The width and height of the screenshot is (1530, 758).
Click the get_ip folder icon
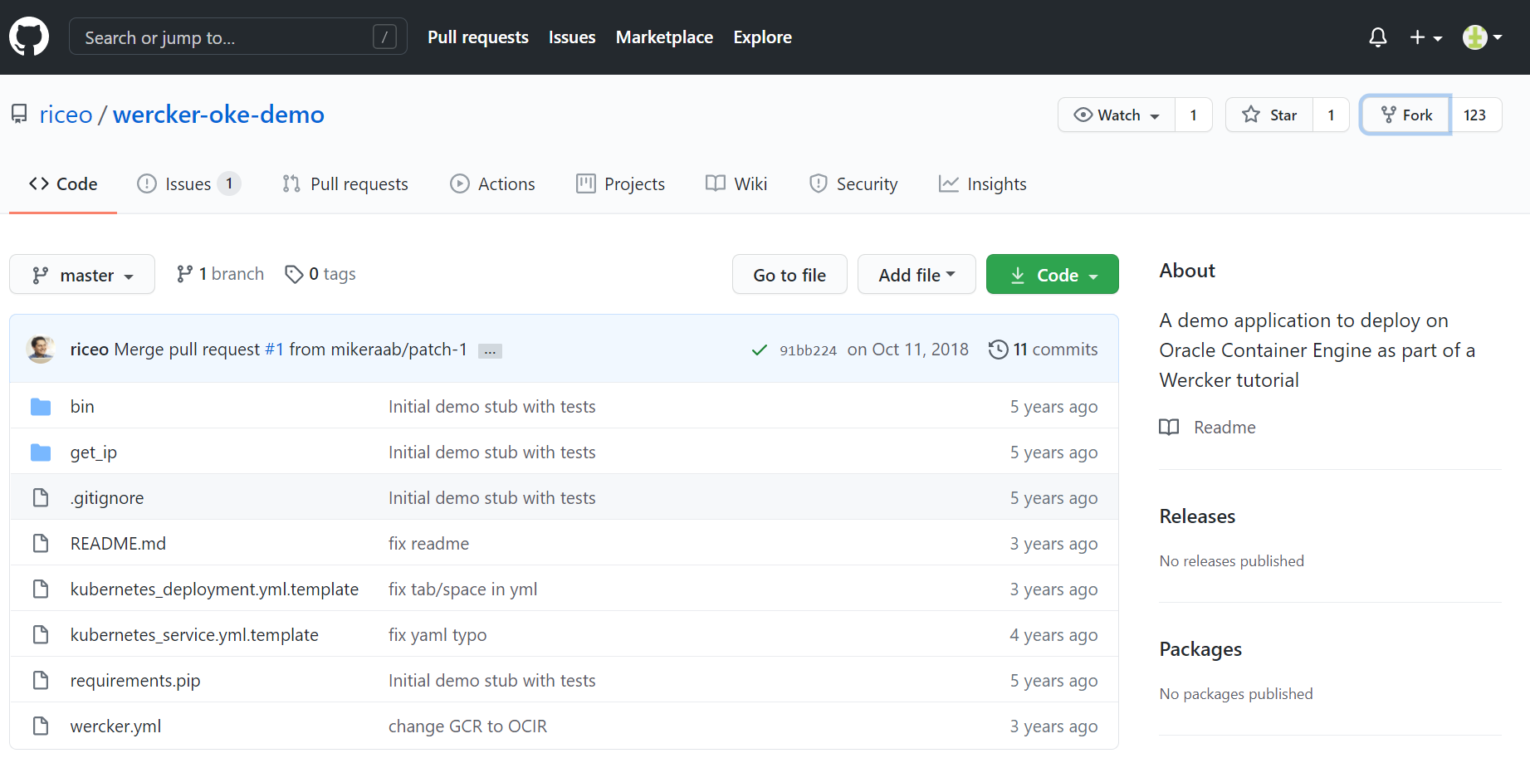tap(41, 452)
